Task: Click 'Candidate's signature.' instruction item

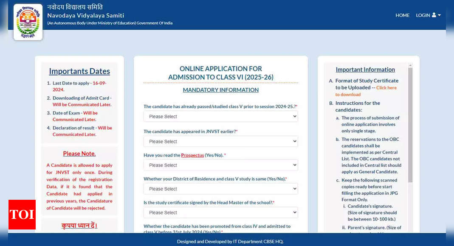Action: pos(370,206)
